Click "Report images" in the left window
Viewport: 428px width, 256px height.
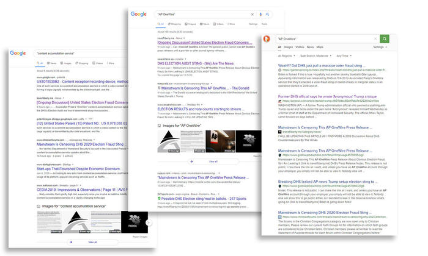[140, 236]
